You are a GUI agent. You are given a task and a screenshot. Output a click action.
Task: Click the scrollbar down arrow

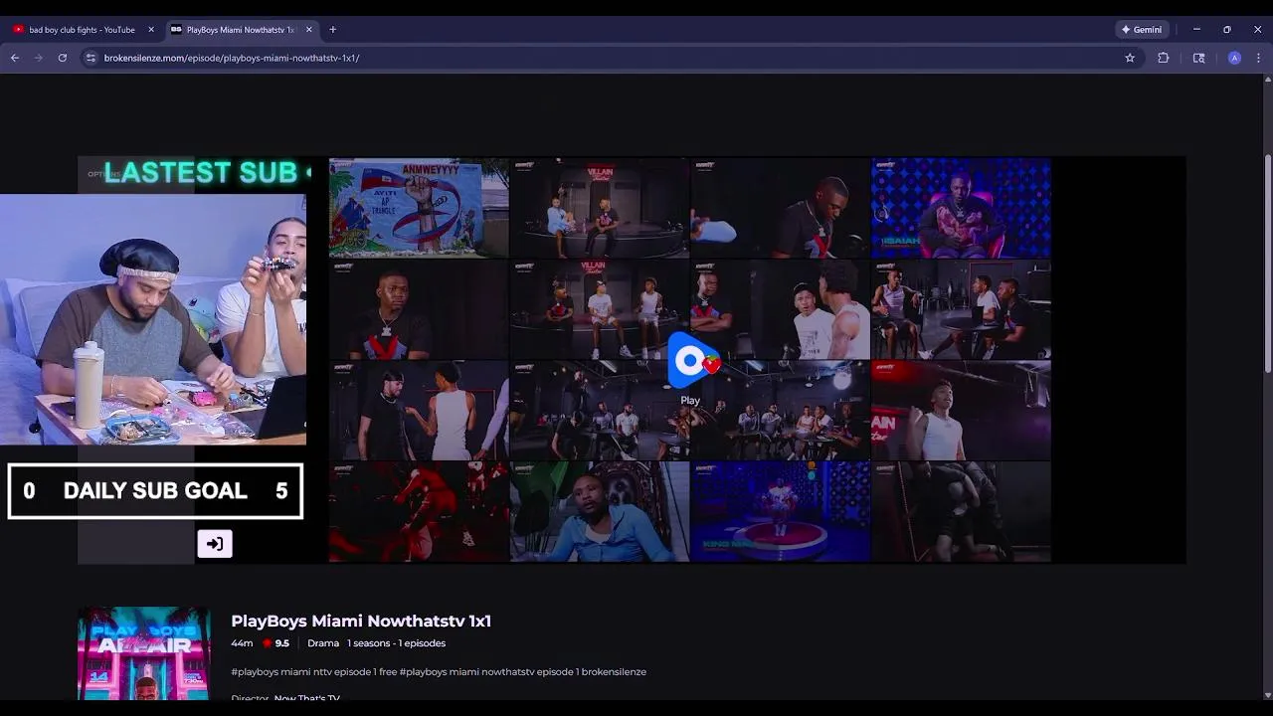[1267, 695]
